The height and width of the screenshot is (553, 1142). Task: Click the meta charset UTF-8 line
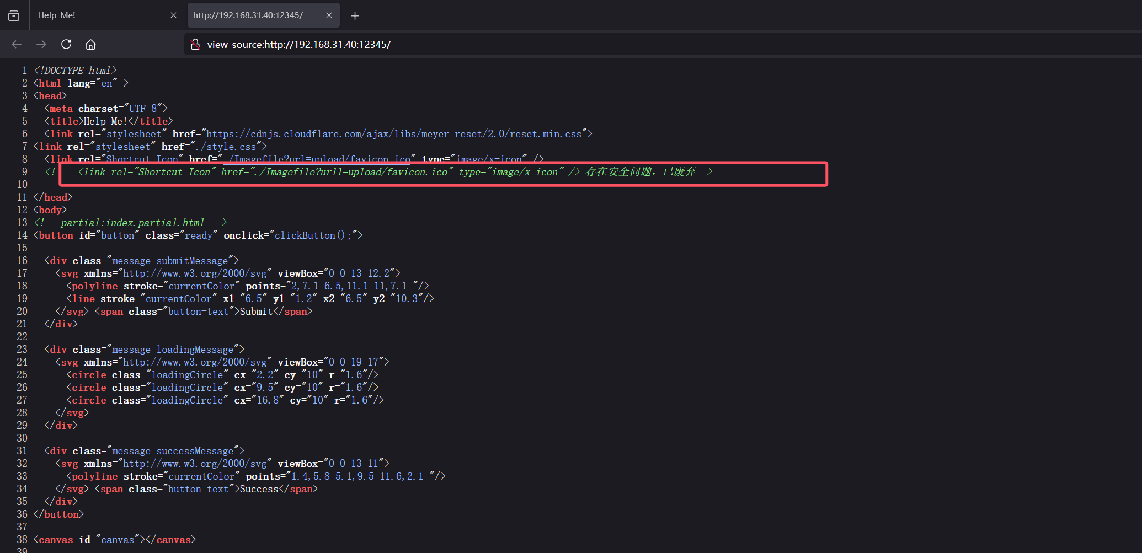[106, 109]
